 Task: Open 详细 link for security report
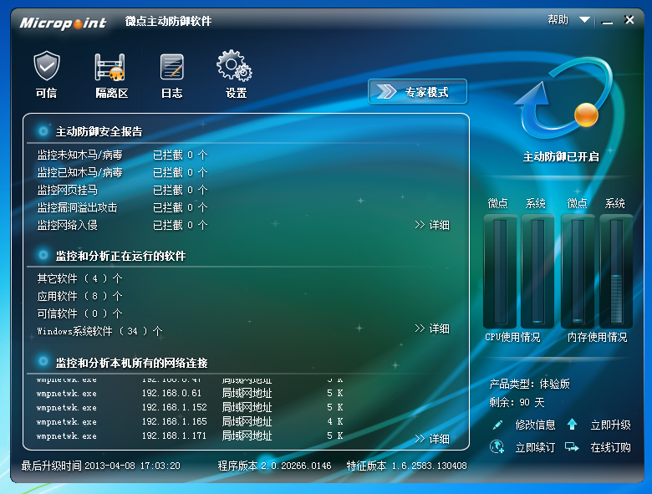(x=432, y=225)
